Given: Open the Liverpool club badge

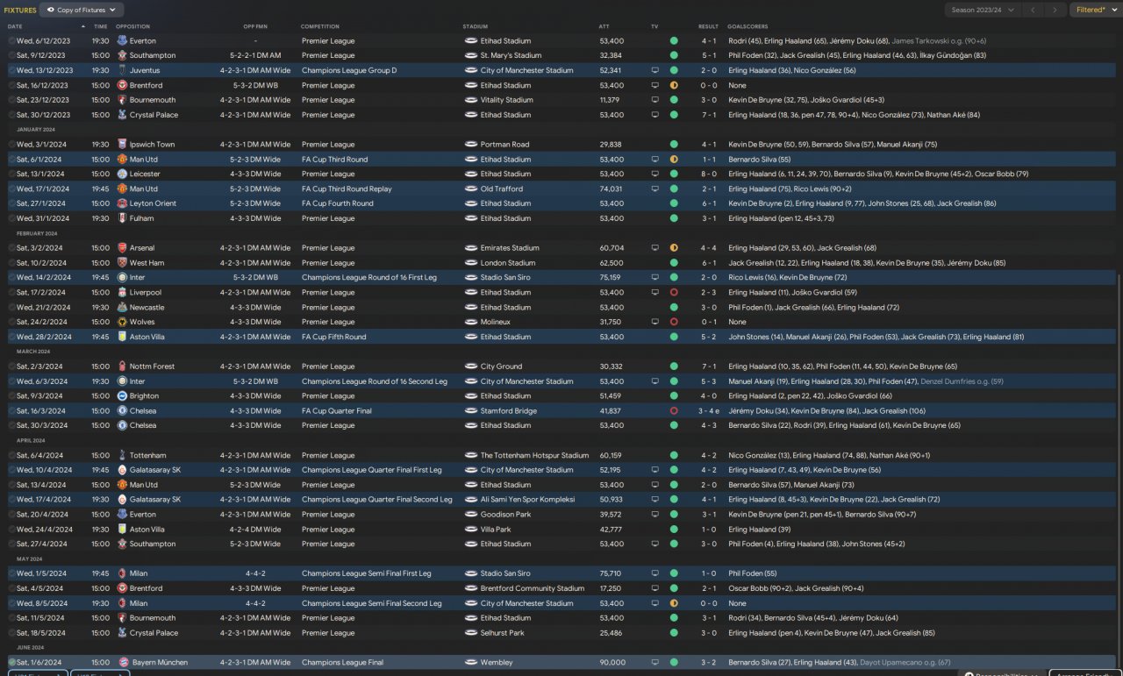Looking at the screenshot, I should [122, 292].
